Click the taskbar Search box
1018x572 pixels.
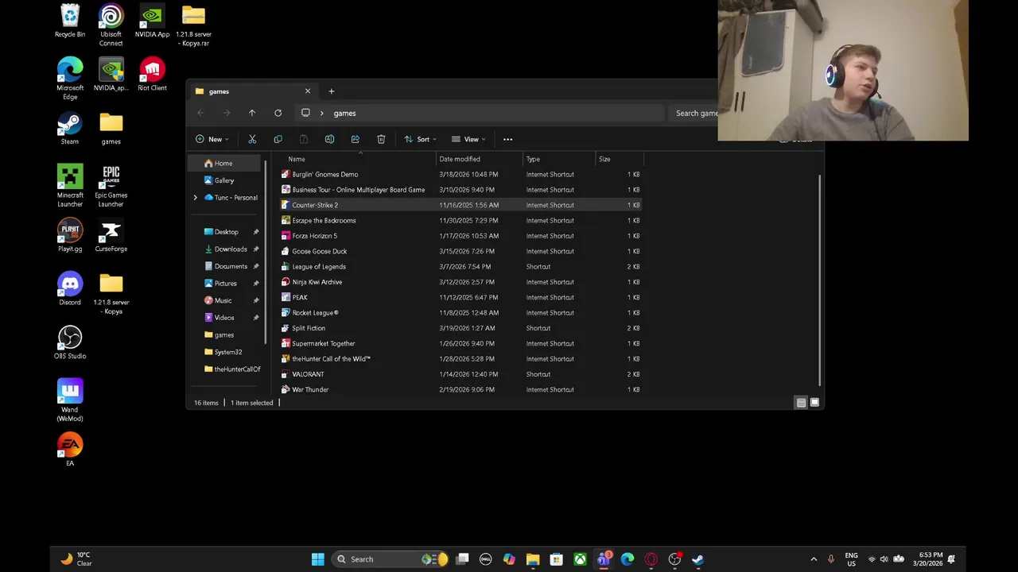click(x=390, y=559)
